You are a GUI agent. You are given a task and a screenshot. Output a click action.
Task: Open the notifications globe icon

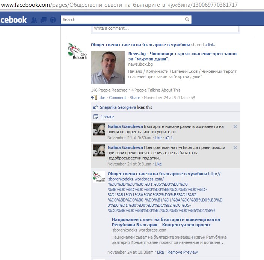(53, 20)
